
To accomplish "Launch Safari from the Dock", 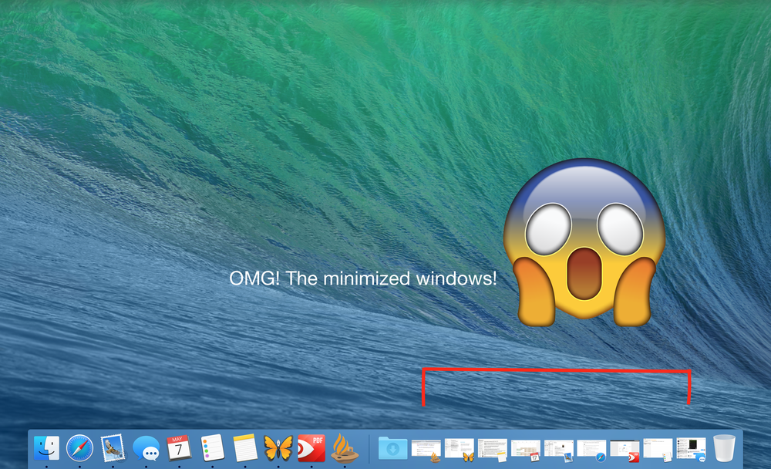I will tap(79, 447).
